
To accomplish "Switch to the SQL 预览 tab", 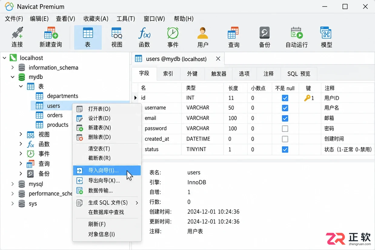I will (299, 74).
